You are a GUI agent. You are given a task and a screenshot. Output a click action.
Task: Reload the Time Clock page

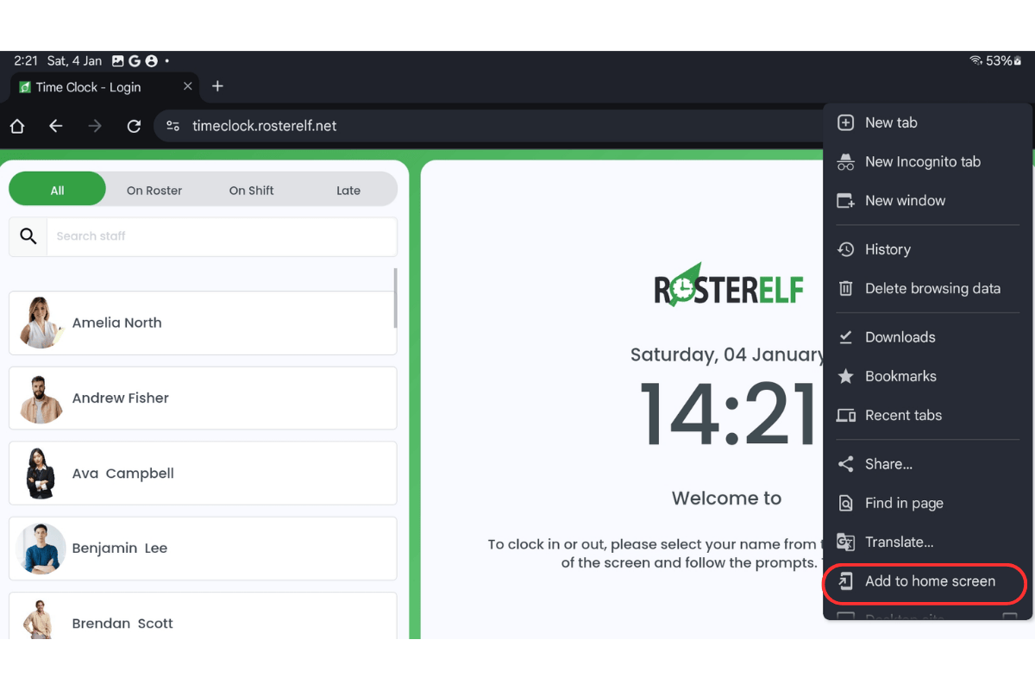(134, 126)
